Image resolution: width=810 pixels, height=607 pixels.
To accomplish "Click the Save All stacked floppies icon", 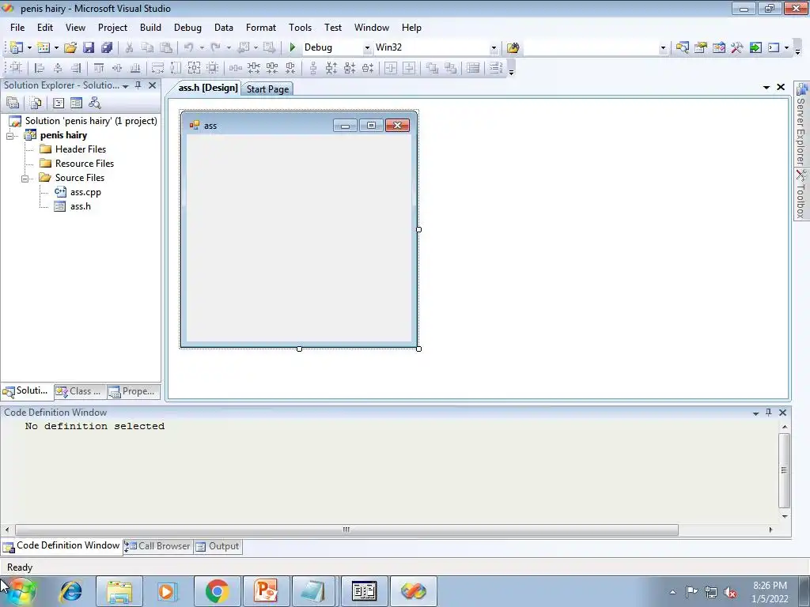I will click(x=107, y=47).
